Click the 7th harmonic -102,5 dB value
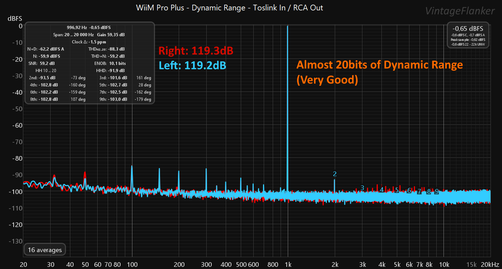 (118, 92)
